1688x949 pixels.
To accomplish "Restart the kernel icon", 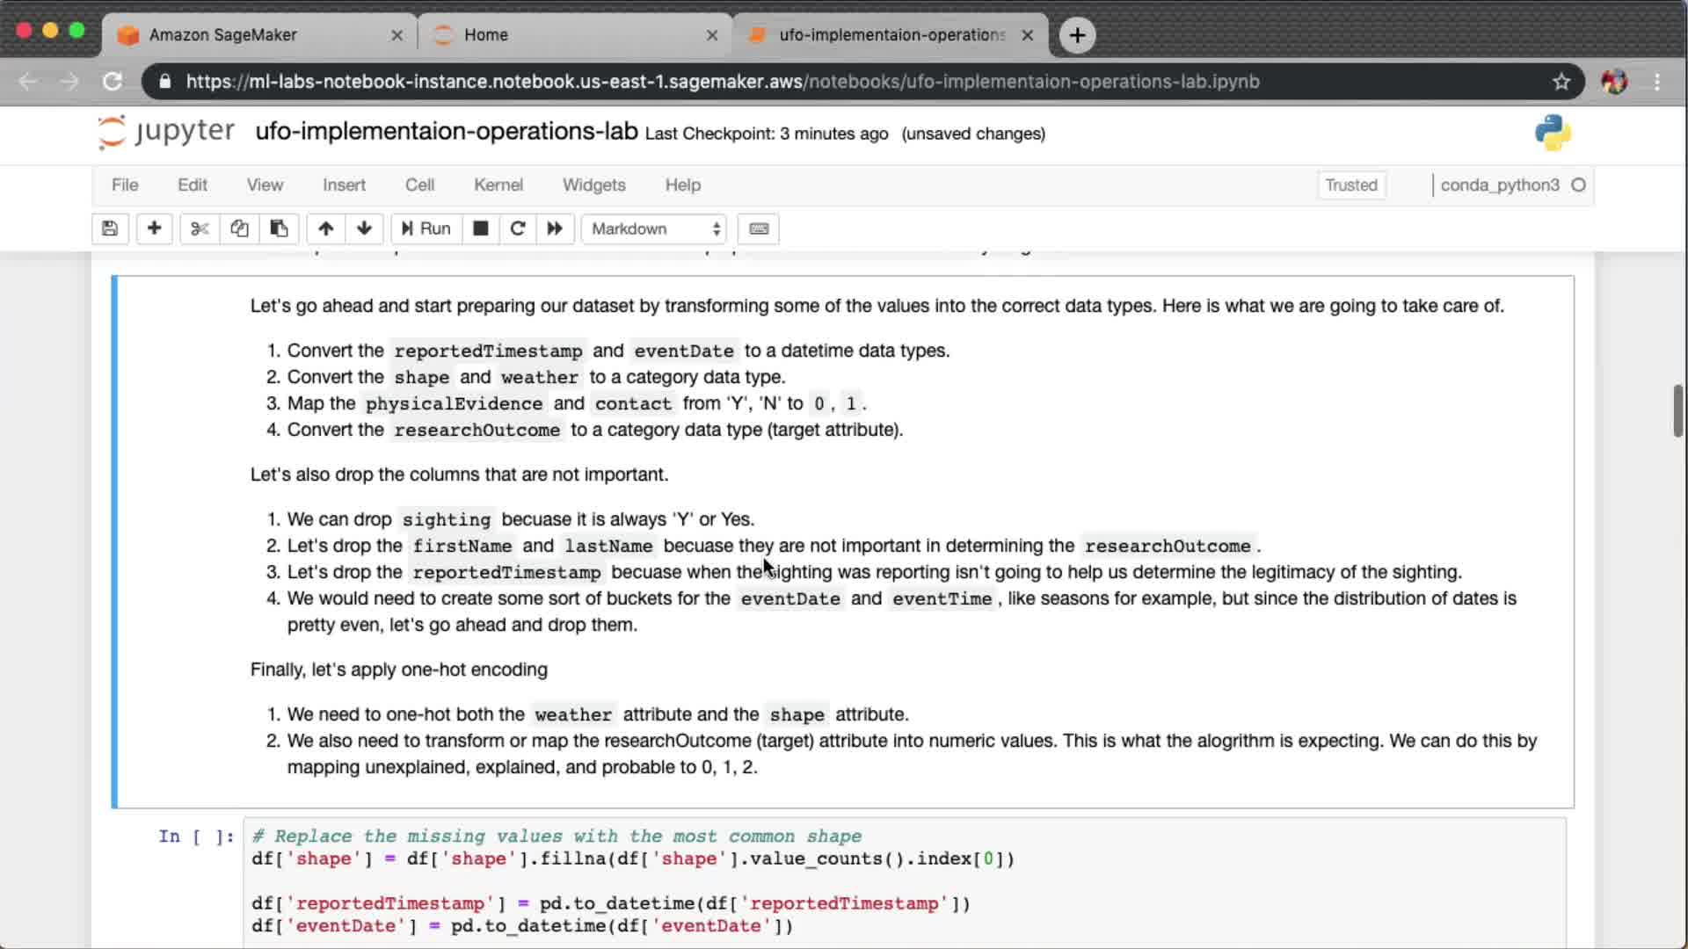I will pos(518,228).
